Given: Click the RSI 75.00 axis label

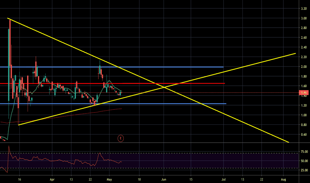Looking at the screenshot, I should click(x=304, y=152).
